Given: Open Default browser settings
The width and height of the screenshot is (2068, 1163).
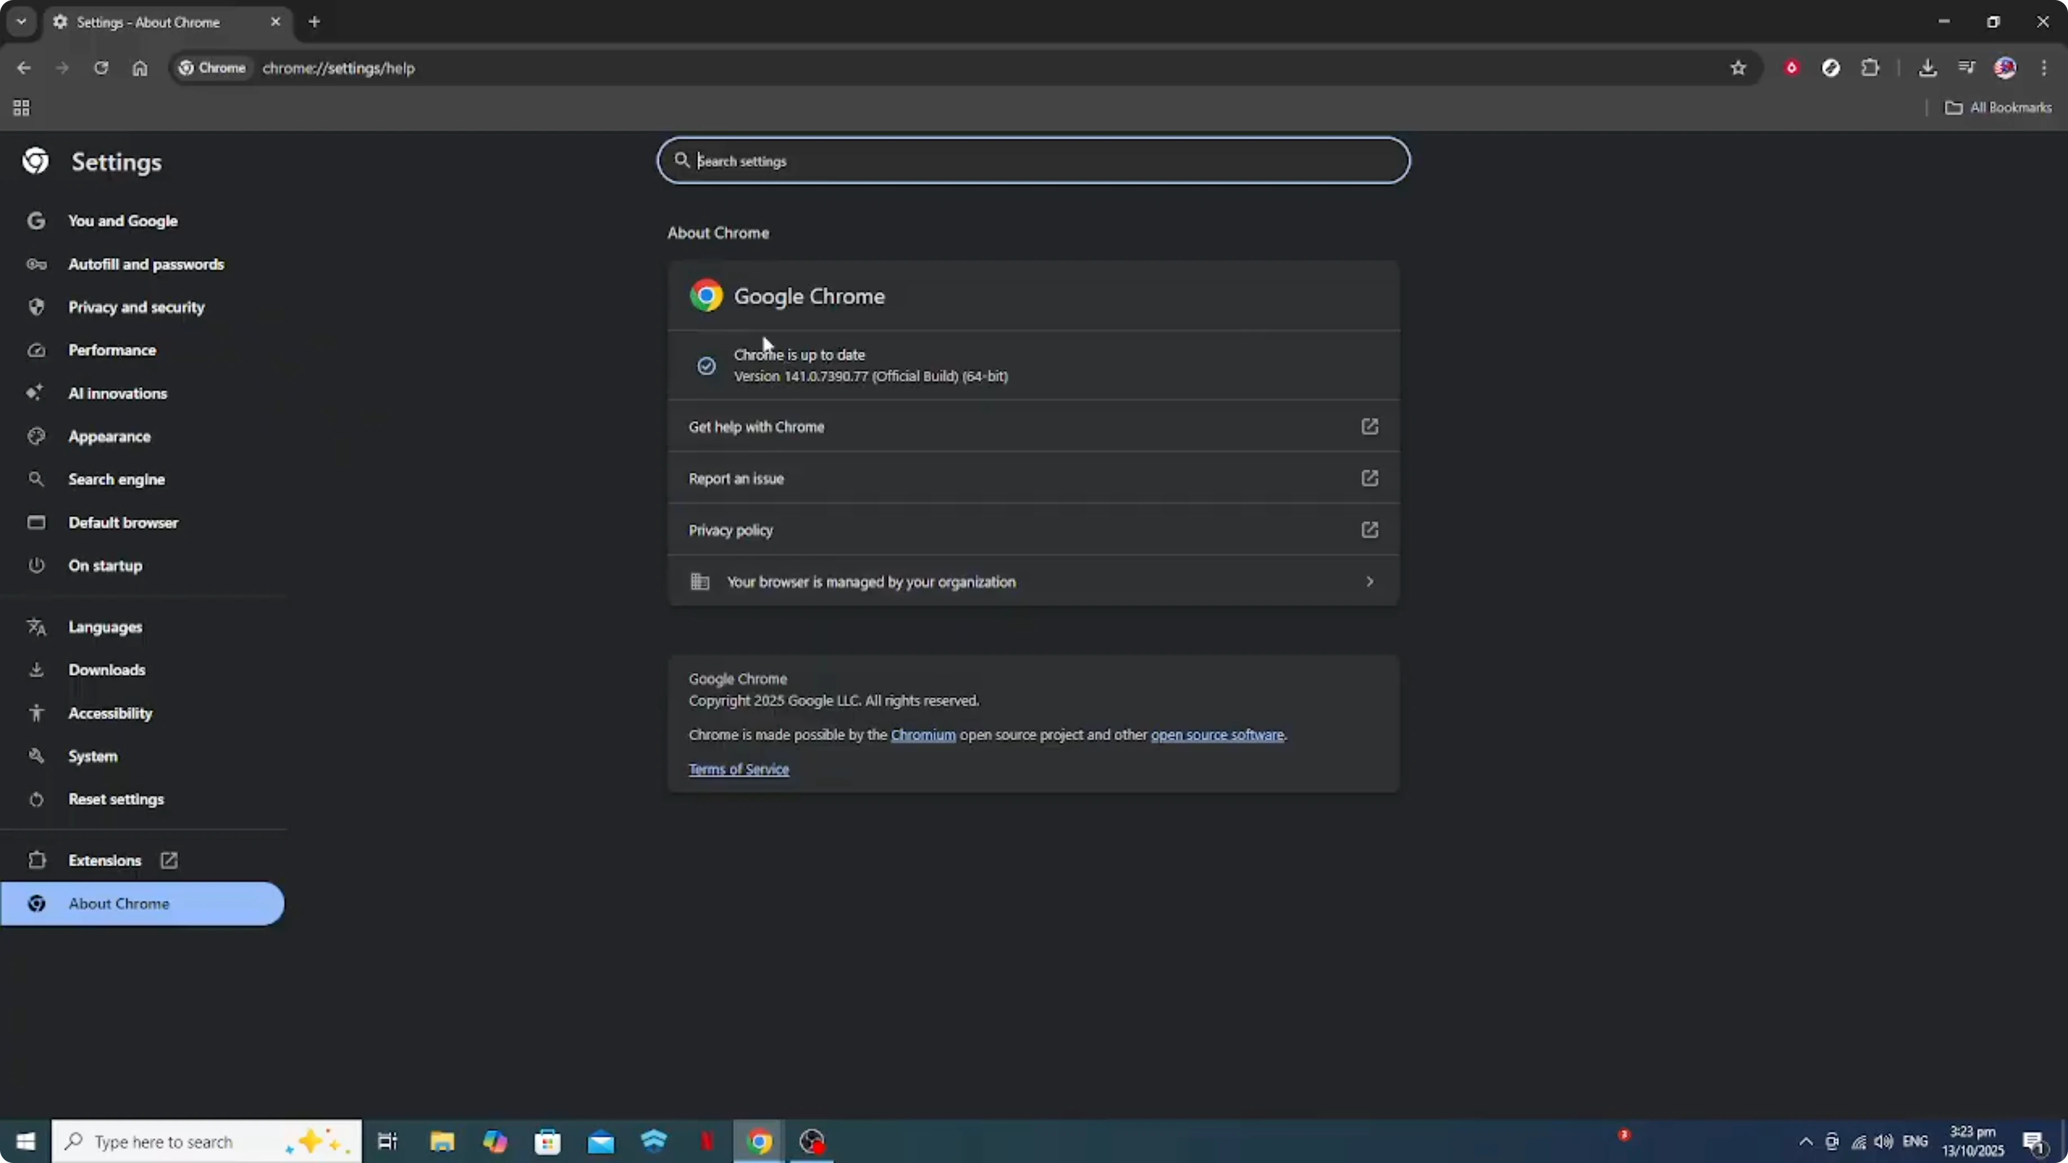Looking at the screenshot, I should (x=124, y=523).
